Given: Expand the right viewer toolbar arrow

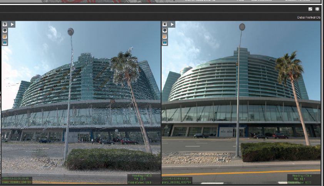Looking at the screenshot, I should click(172, 24).
